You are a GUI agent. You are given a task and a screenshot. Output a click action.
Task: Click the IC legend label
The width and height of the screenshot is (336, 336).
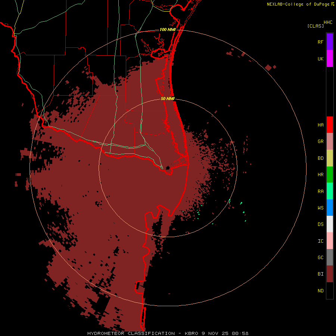coord(320,241)
